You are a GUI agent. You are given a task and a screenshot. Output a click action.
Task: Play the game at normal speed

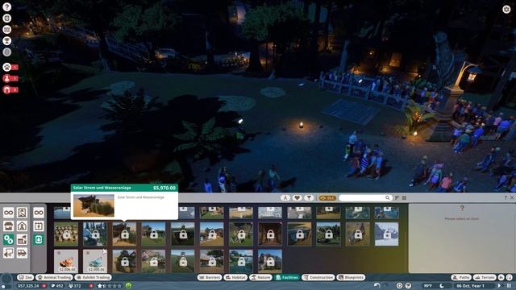pos(500,286)
